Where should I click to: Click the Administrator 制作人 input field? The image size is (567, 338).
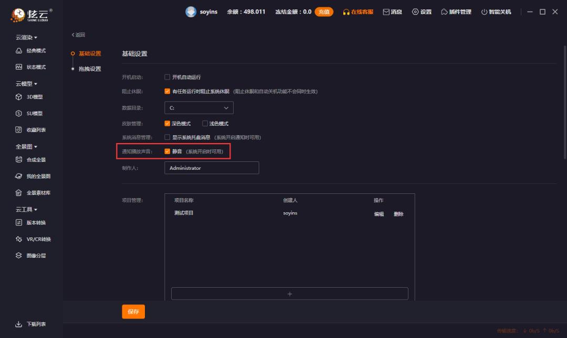click(212, 168)
